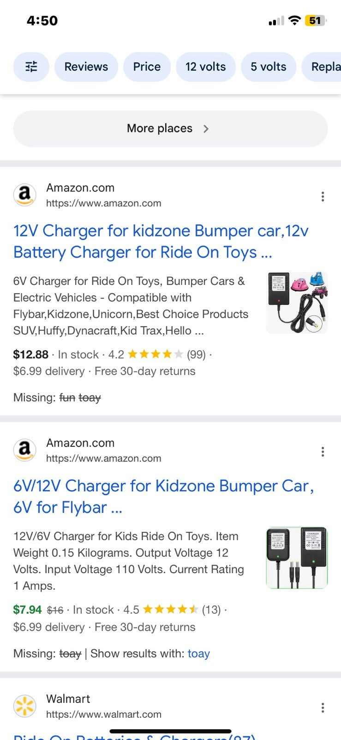Open three-dot menu for 6V/12V Charger result
This screenshot has height=740, width=341.
[323, 451]
